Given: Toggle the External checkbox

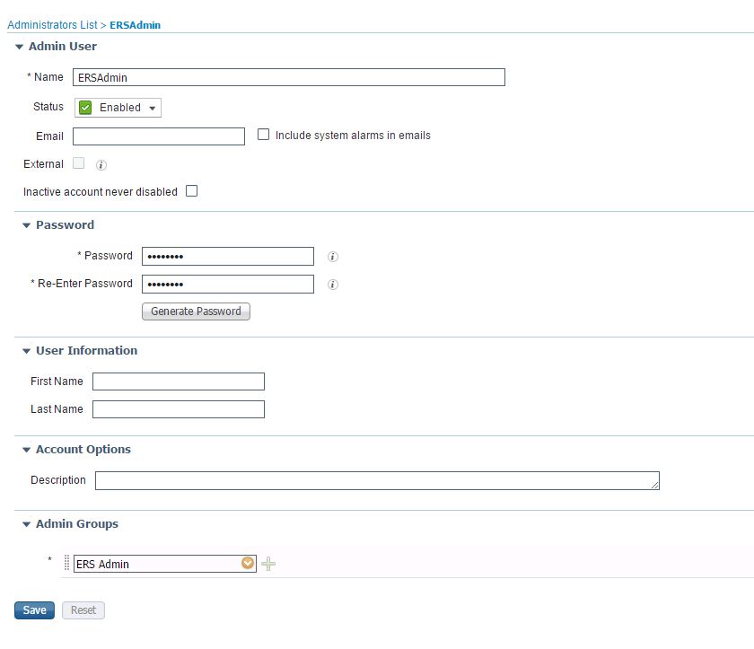Looking at the screenshot, I should (78, 163).
